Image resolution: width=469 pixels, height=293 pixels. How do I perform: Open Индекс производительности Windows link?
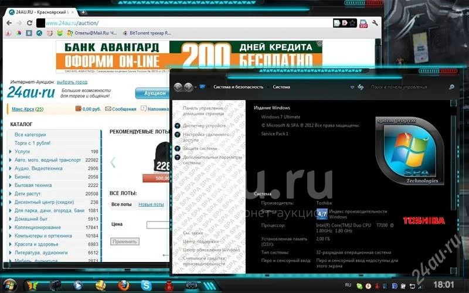(358, 214)
